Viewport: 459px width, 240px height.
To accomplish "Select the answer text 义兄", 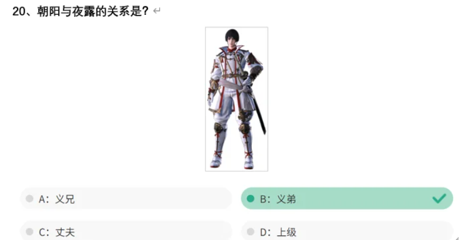I will (65, 199).
